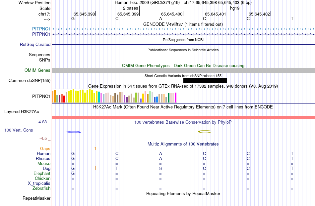Click the Common dbSNP(155) track label
This screenshot has width=315, height=206.
click(30, 81)
